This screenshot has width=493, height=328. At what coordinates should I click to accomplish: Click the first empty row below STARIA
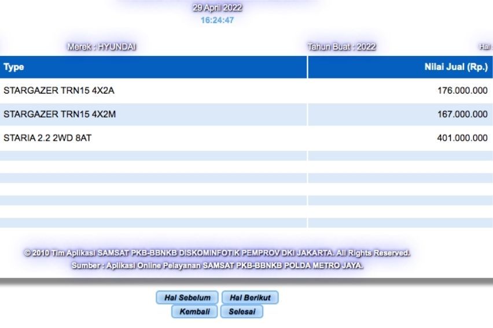tap(153, 156)
